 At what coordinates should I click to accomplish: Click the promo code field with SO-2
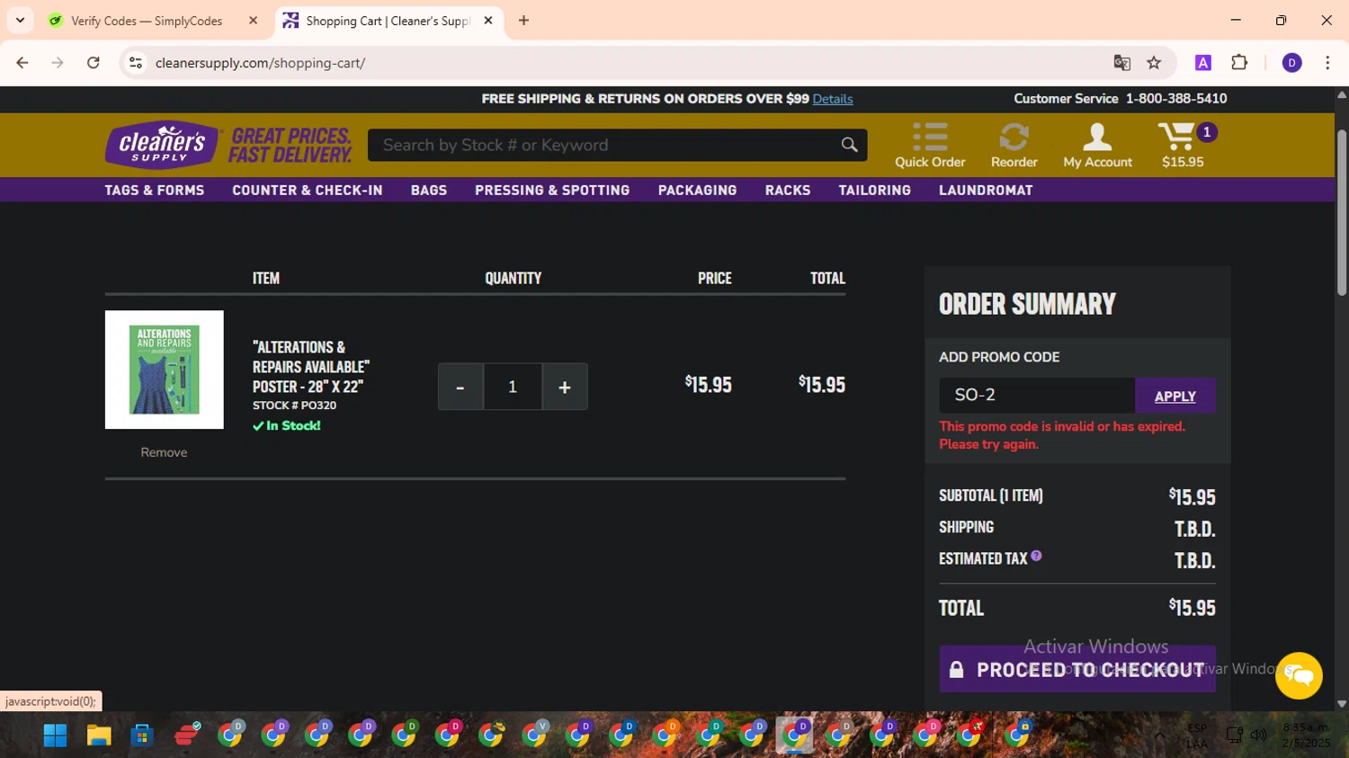tap(1037, 396)
